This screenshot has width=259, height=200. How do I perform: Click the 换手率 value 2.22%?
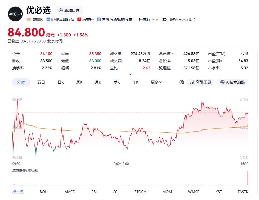(x=47, y=68)
